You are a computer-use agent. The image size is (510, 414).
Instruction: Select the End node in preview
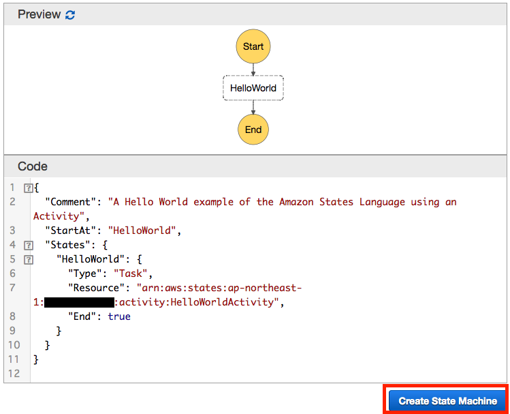point(253,130)
